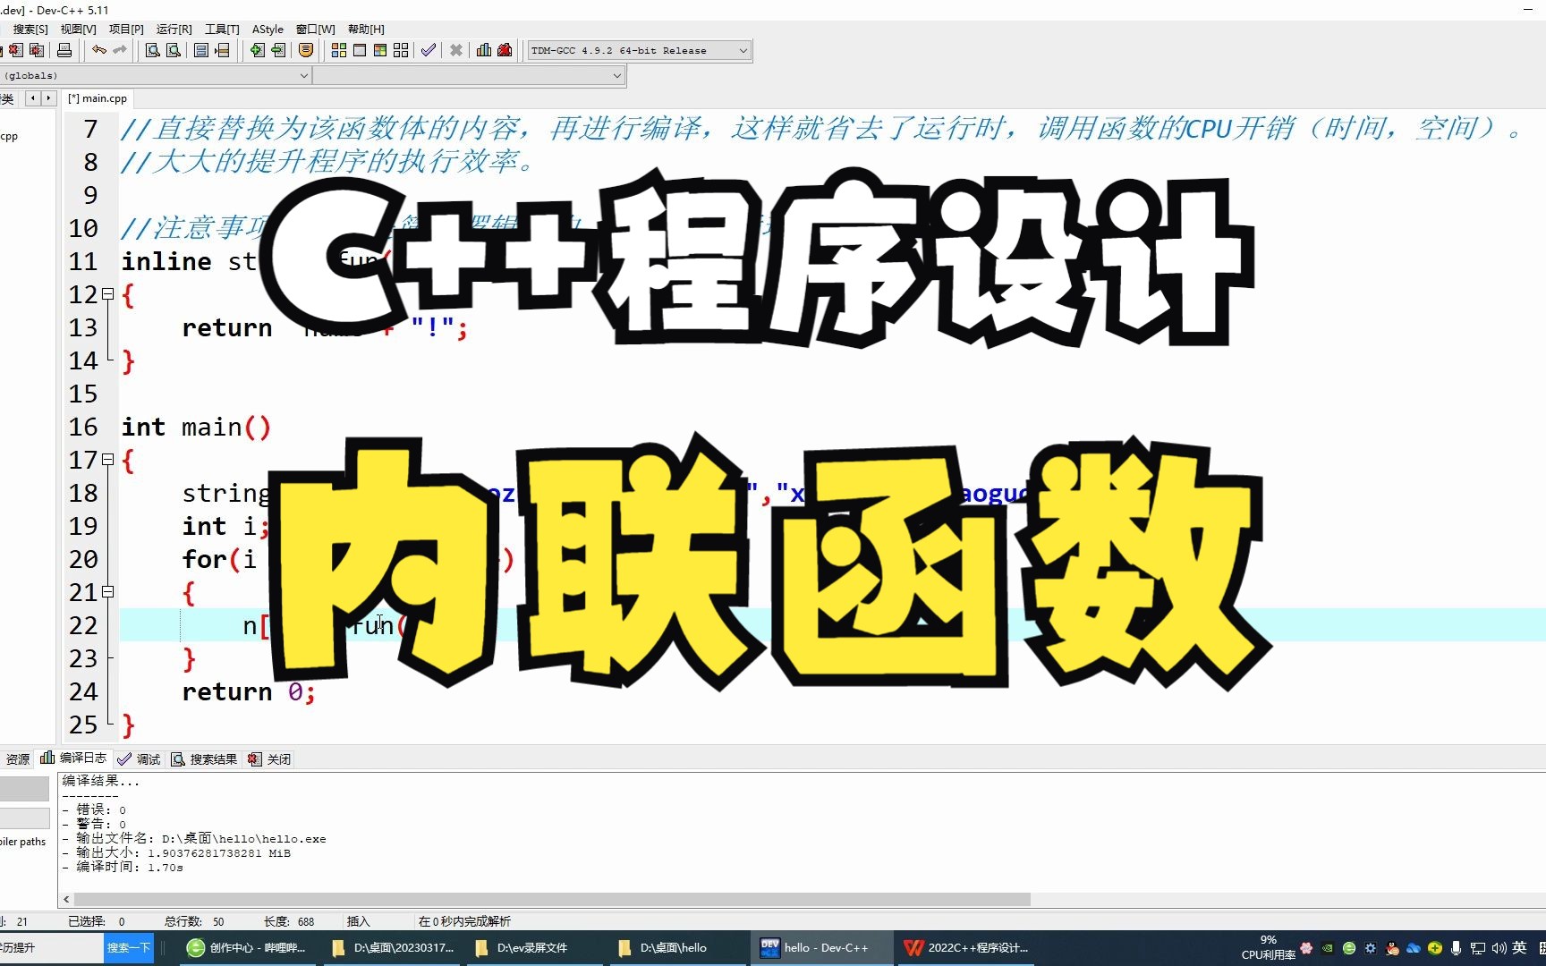Click the Run program toolbar icon
The height and width of the screenshot is (966, 1546).
point(360,50)
